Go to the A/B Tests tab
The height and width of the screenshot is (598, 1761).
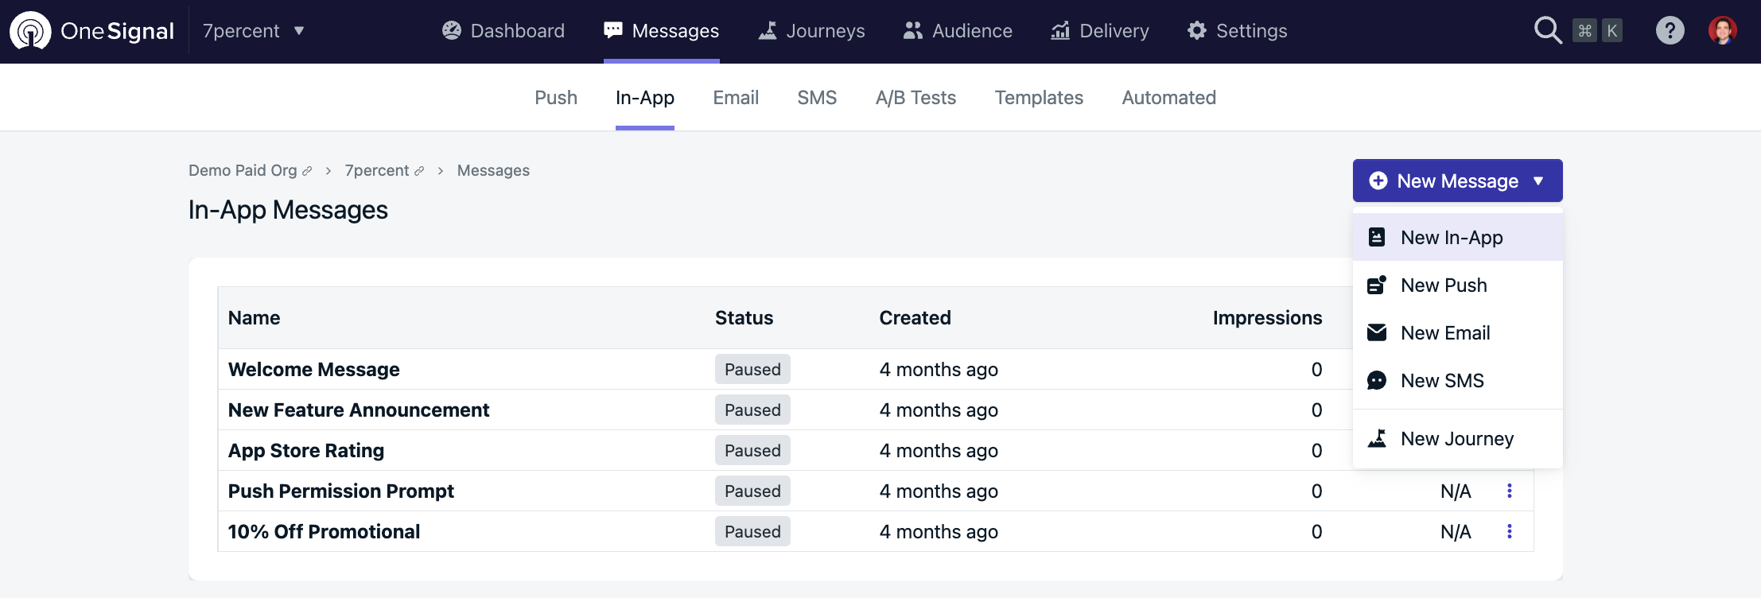(915, 98)
